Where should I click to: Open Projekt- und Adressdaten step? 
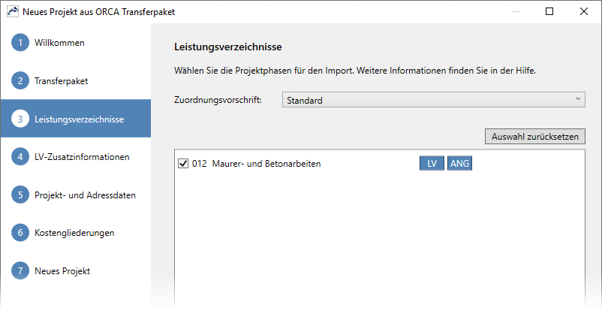click(75, 195)
